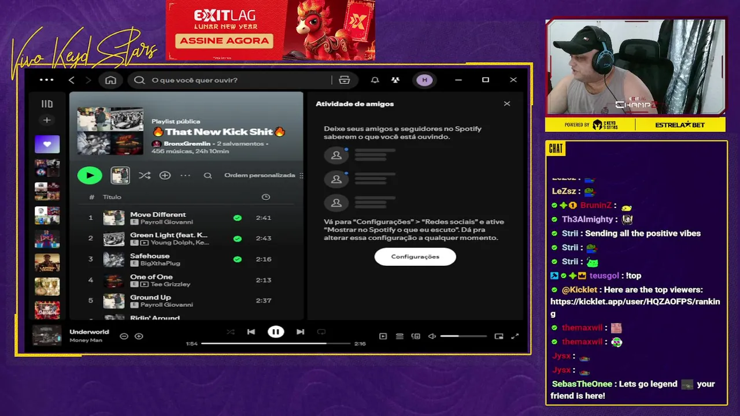Open the Friend Activity people icon
This screenshot has width=740, height=416.
[395, 80]
